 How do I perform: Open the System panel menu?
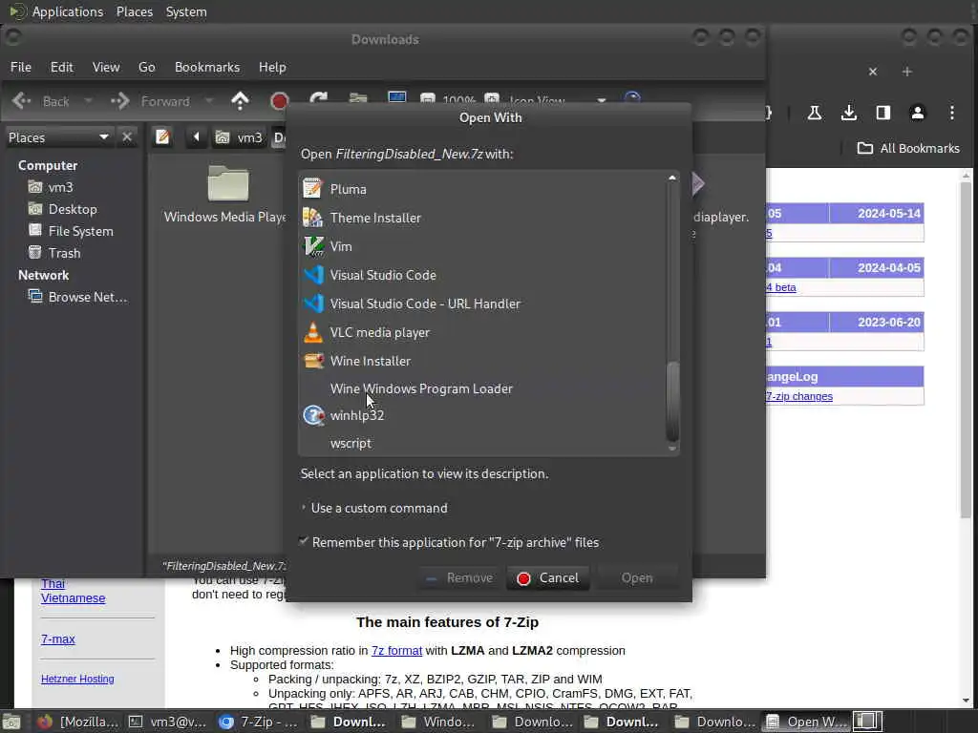click(x=186, y=11)
